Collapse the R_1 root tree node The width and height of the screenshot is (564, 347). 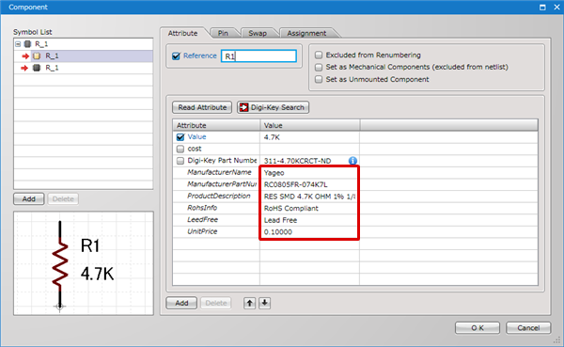pyautogui.click(x=18, y=44)
